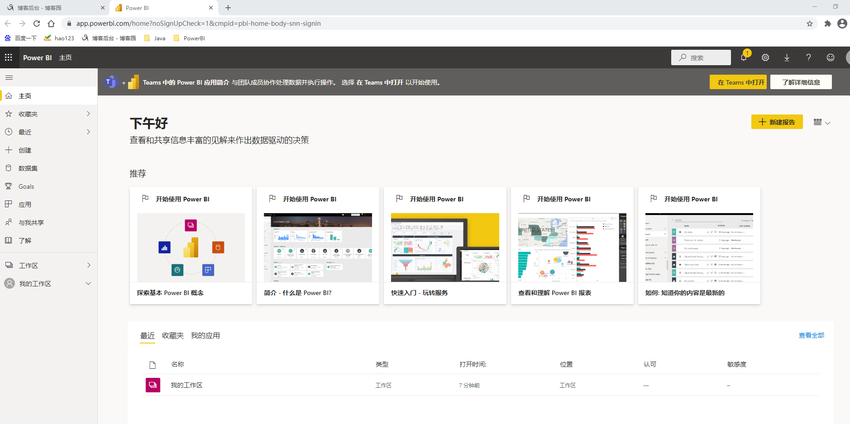Click the 新建报告 button
850x424 pixels.
pyautogui.click(x=777, y=122)
